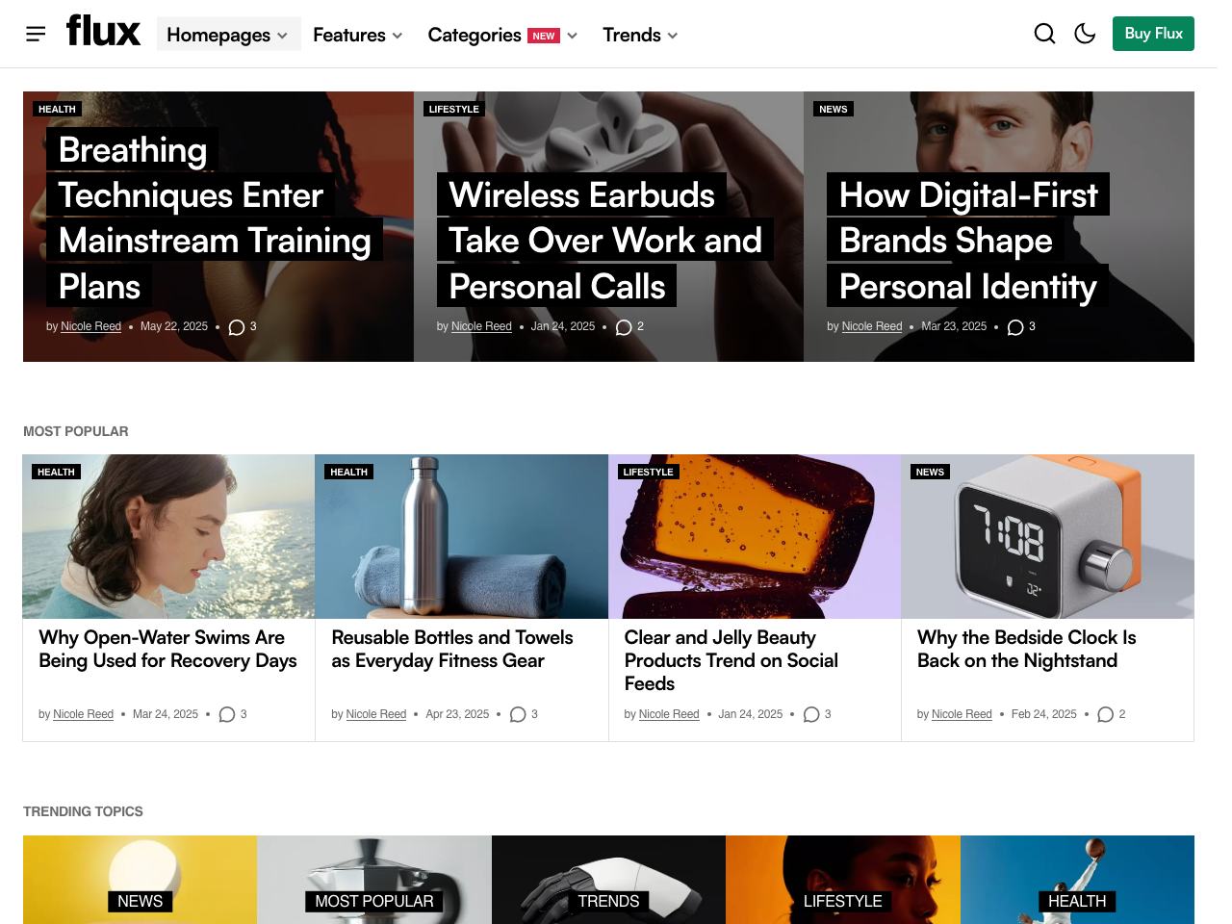Click comment icon on Open-Water Swims article
Viewport: 1232px width, 924px height.
227,714
